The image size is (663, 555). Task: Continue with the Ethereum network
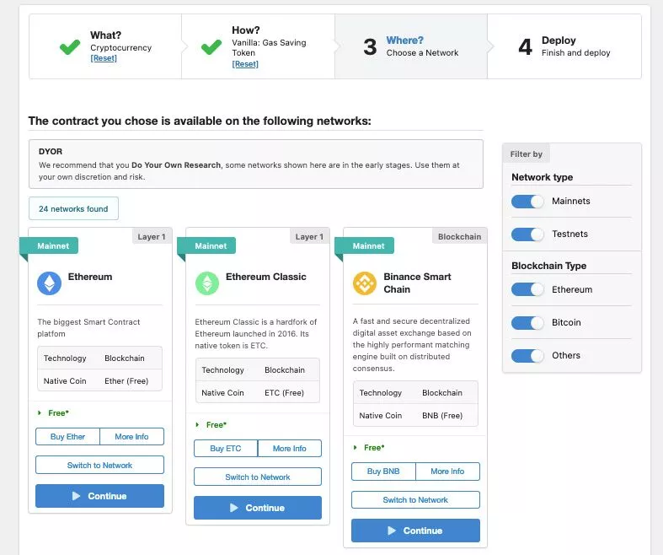pos(99,496)
